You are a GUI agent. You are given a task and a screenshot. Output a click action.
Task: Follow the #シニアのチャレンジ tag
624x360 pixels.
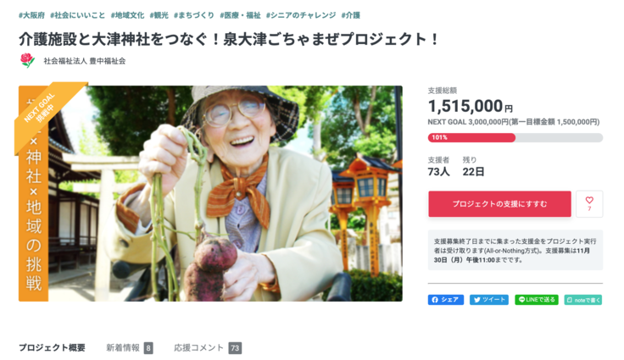301,15
